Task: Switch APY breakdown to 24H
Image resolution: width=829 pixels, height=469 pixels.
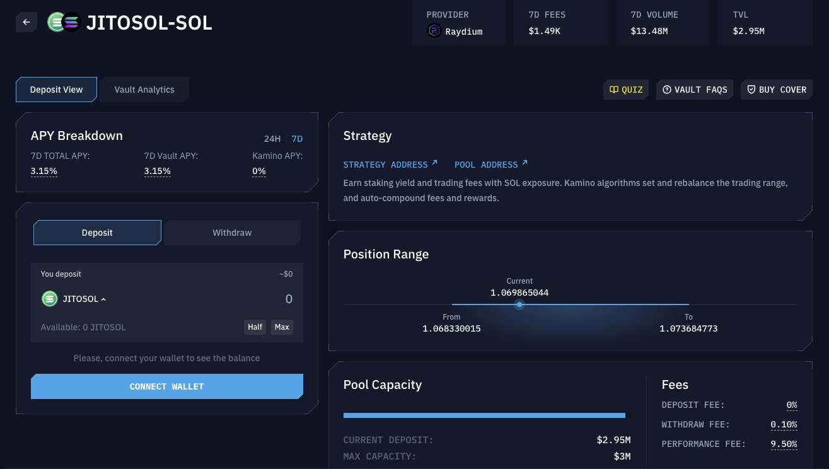Action: click(x=272, y=139)
